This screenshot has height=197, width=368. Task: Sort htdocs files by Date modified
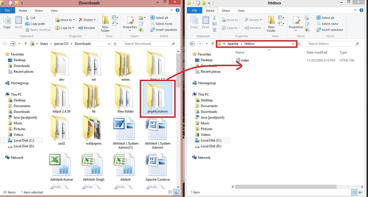(317, 52)
